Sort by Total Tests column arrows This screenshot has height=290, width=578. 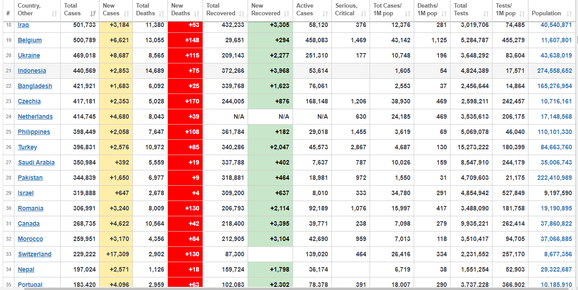pyautogui.click(x=486, y=14)
